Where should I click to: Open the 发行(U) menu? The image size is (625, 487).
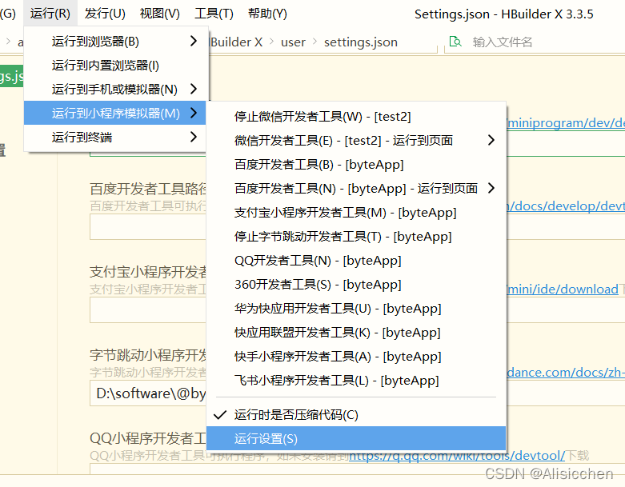pos(105,14)
